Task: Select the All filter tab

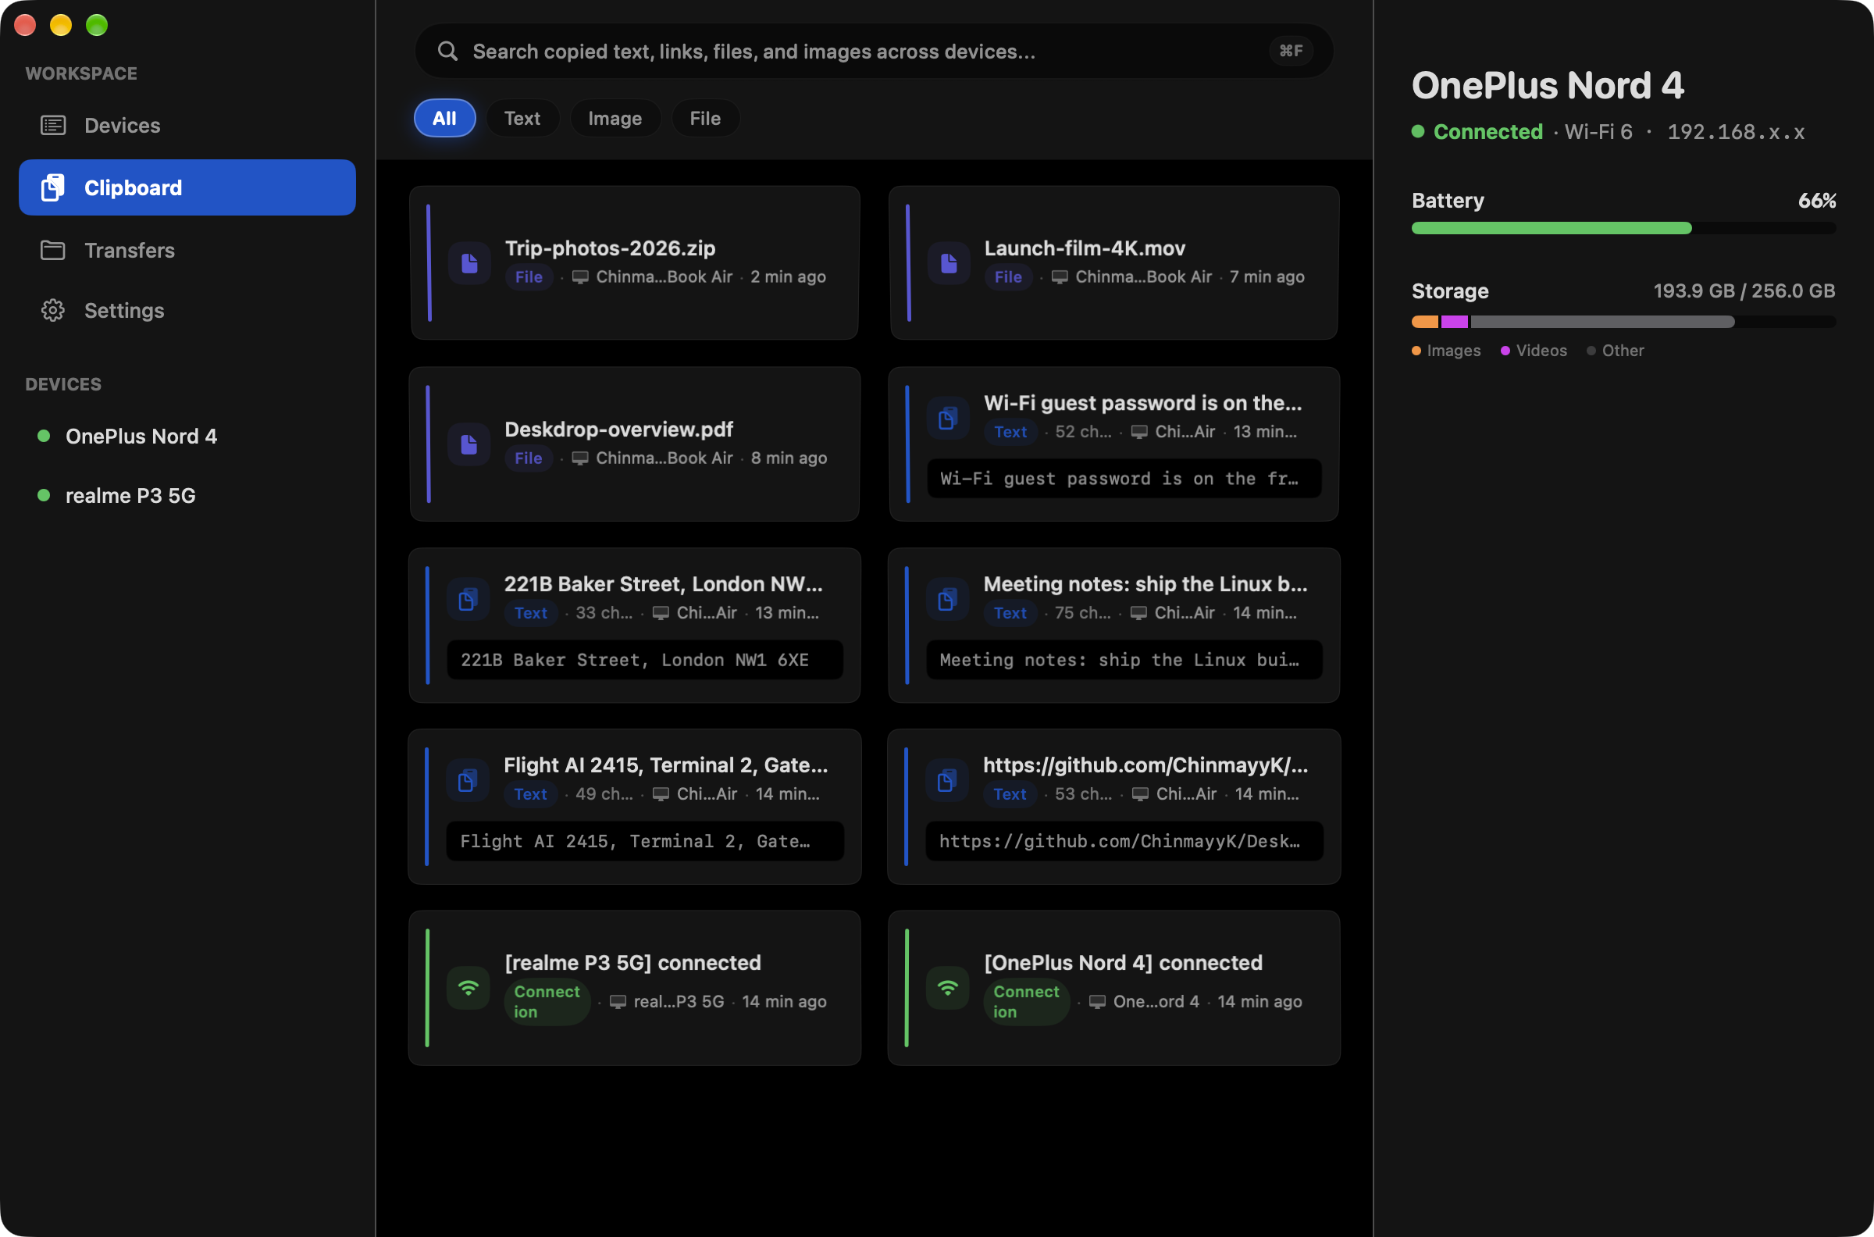Action: click(445, 119)
